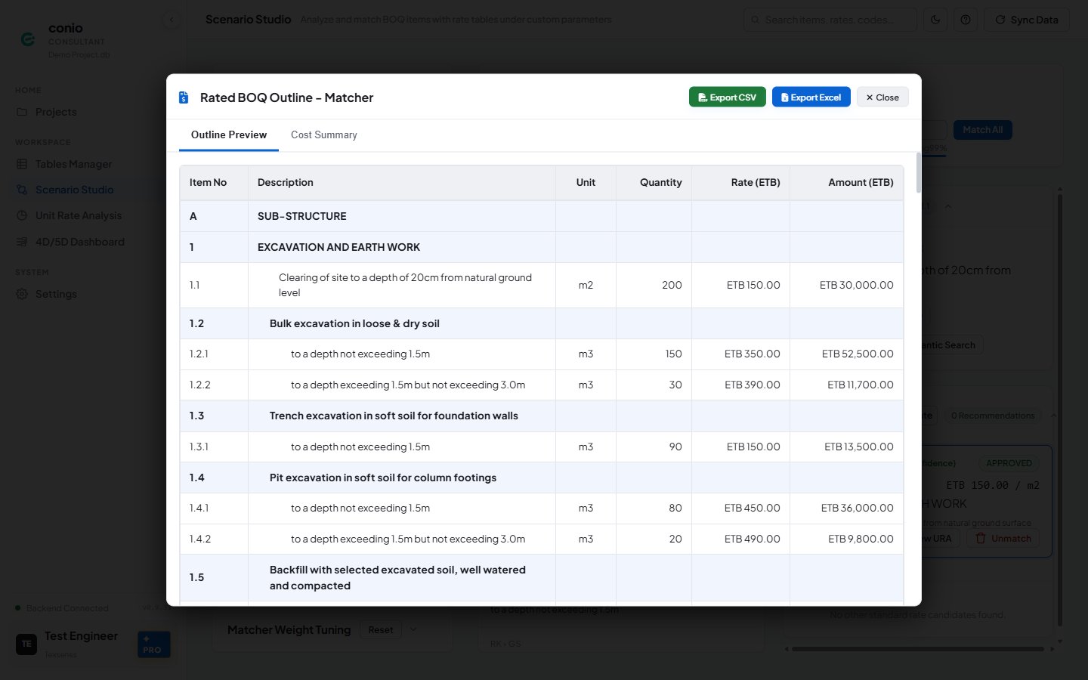Click amount ETB 13,500.00

point(858,447)
